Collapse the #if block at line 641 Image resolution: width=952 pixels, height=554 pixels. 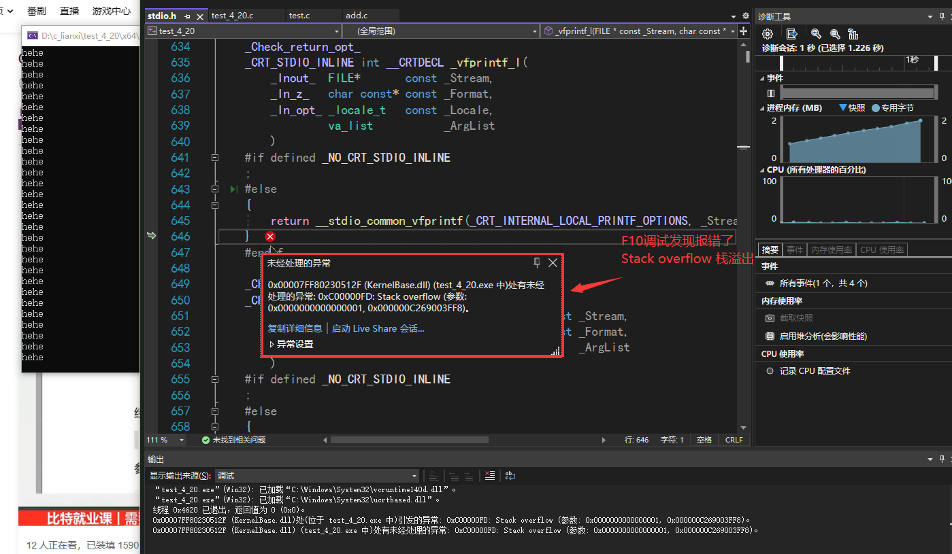216,158
